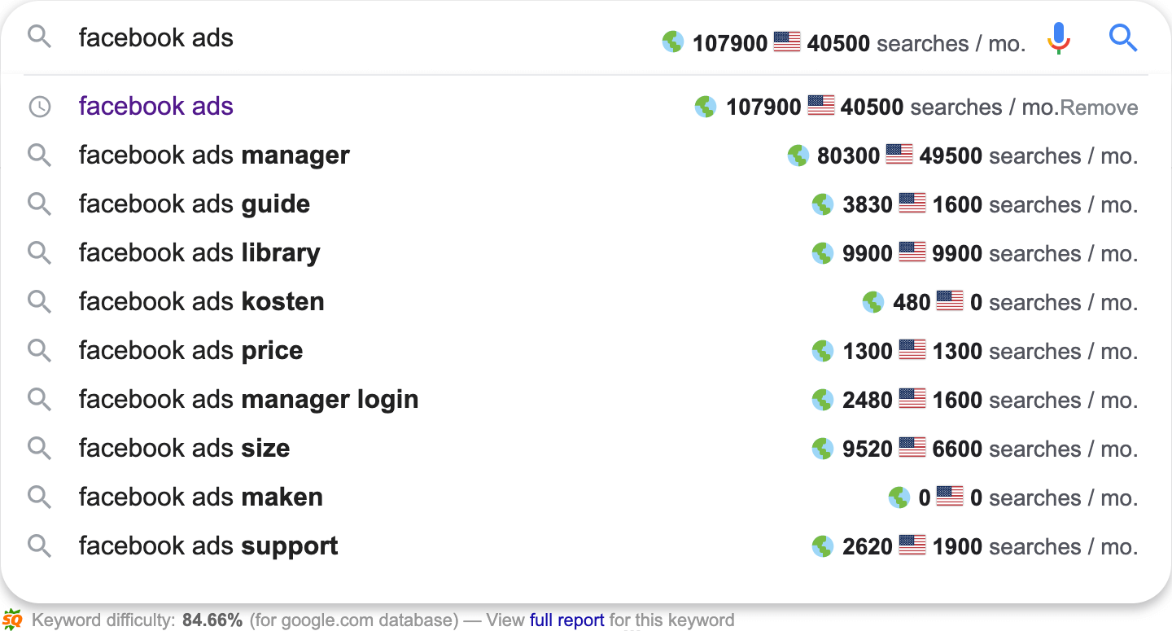Click the globe icon next to 3830
This screenshot has width=1172, height=631.
click(x=823, y=204)
